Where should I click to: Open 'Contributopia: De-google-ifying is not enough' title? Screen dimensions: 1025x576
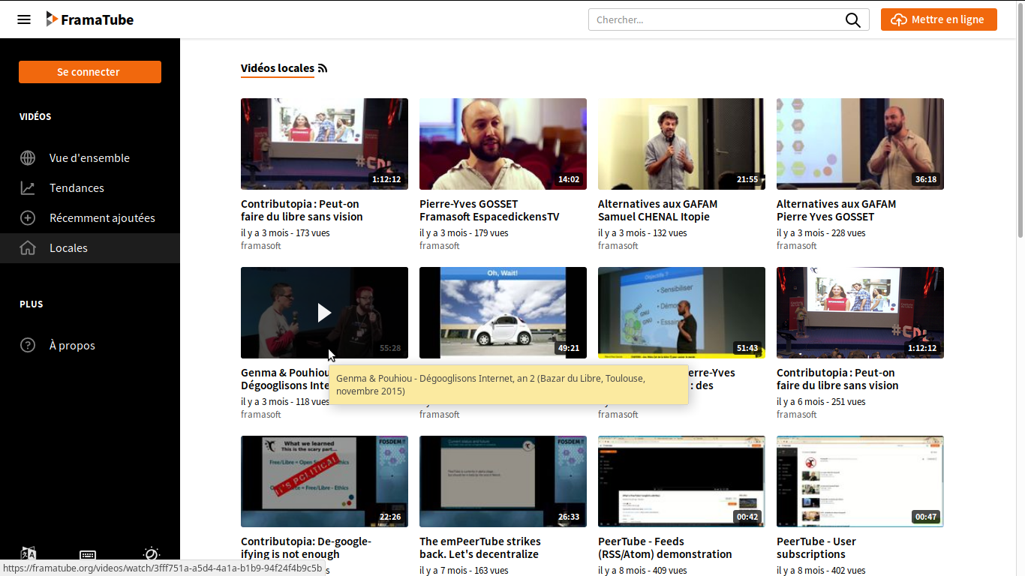(306, 547)
